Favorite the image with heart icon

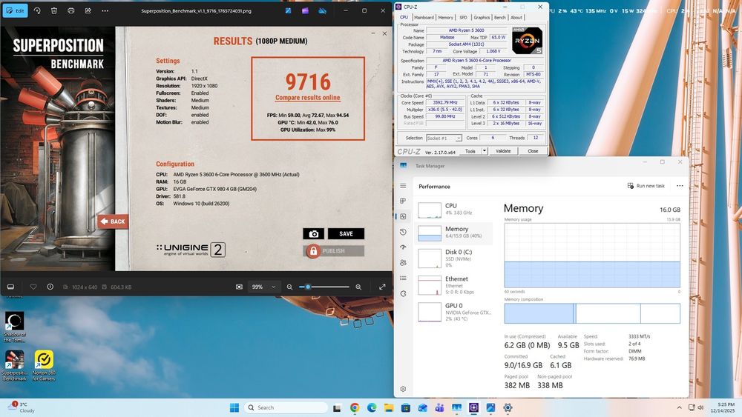point(33,287)
